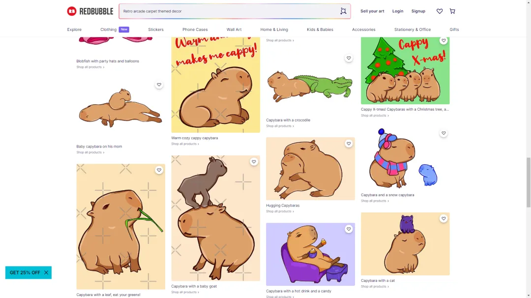The width and height of the screenshot is (531, 298).
Task: Favorite the Capybara with a crocodile design
Action: [349, 58]
